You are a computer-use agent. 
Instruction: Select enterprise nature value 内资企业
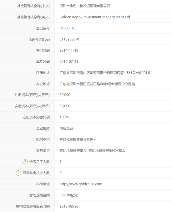tap(66, 128)
